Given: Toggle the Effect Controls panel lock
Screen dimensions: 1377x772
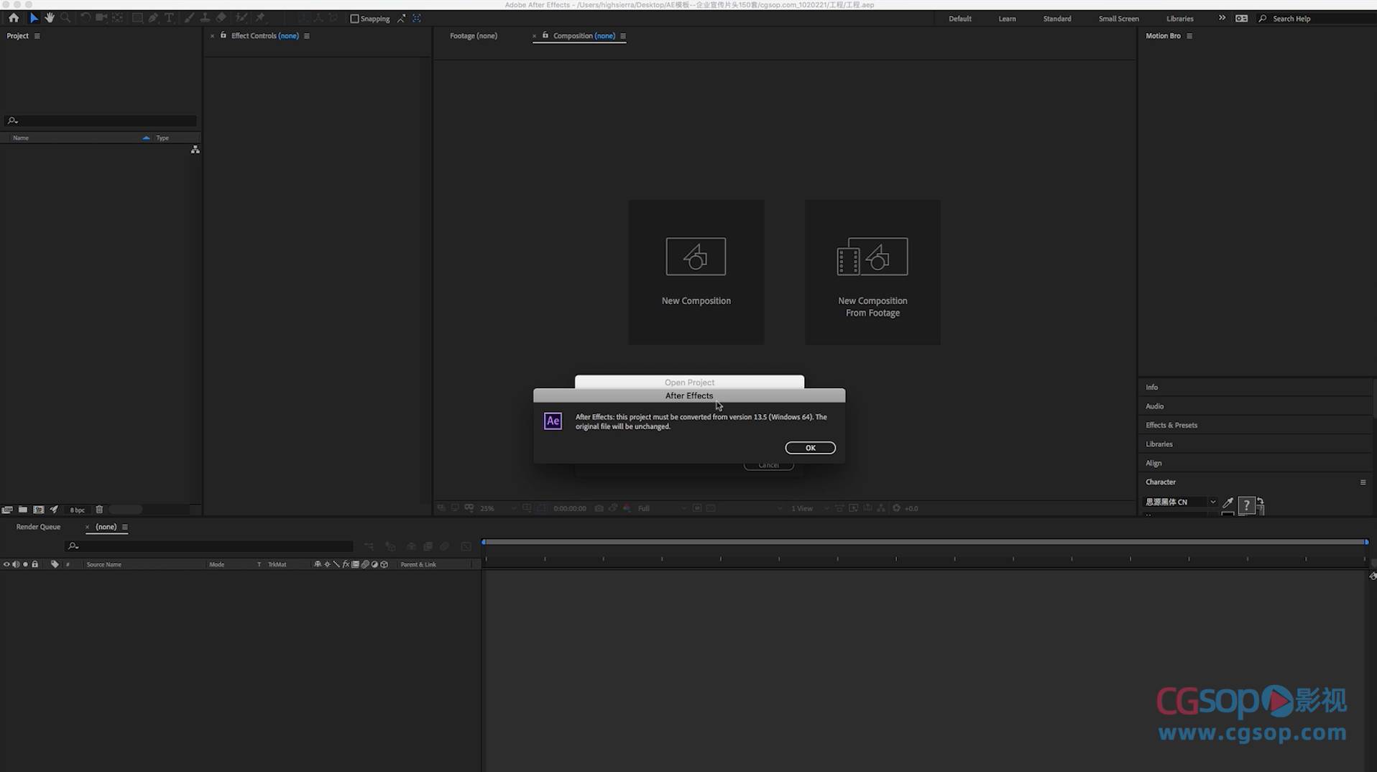Looking at the screenshot, I should click(x=224, y=35).
